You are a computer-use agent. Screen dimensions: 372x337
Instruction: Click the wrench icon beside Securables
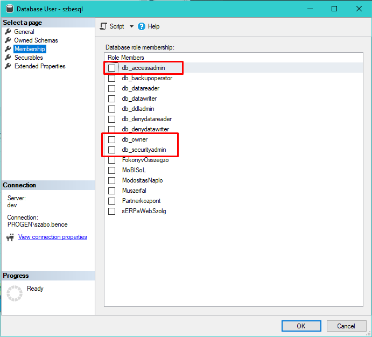8,58
